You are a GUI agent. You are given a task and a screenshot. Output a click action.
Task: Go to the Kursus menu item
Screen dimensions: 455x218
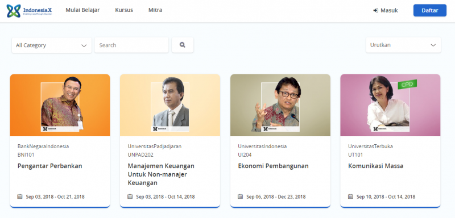click(x=124, y=10)
